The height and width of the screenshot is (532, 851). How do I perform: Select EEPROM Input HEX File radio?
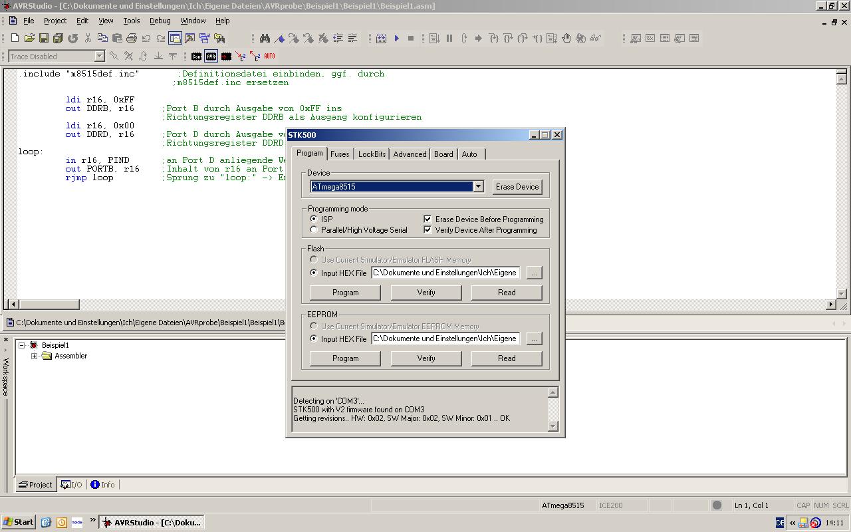[x=314, y=338]
